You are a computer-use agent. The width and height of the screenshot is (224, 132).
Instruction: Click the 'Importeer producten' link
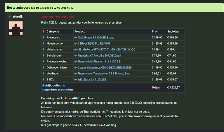tap(57, 89)
